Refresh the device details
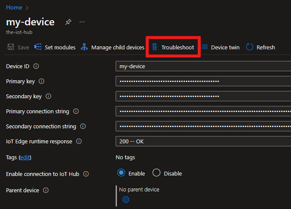 (260, 47)
